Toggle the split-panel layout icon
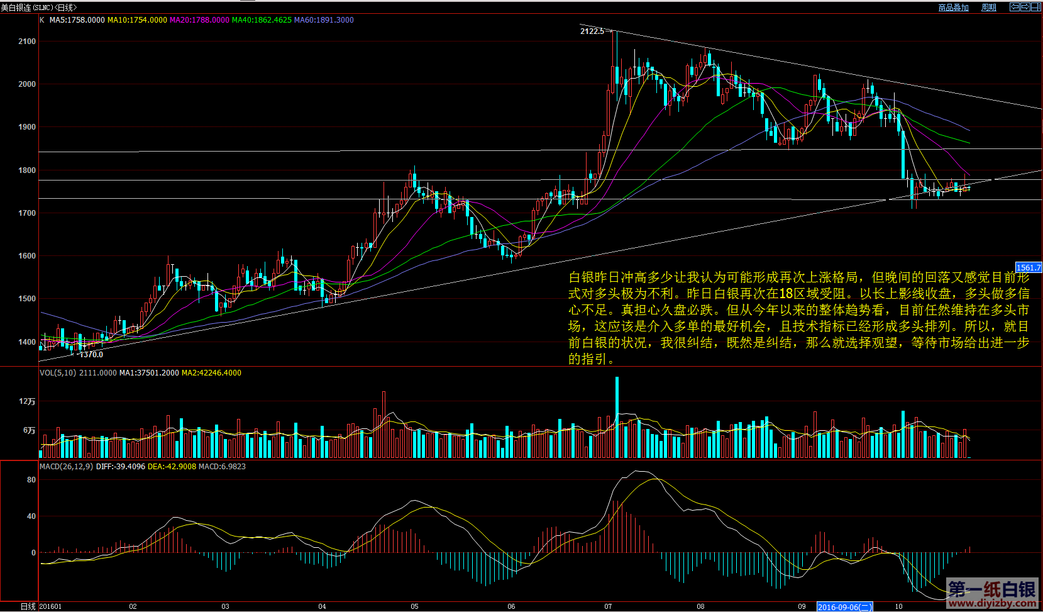 coord(1036,7)
